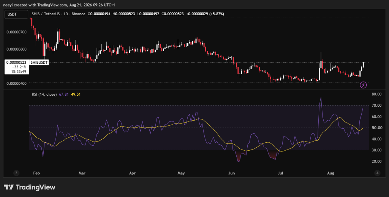
Task: Click the A auto-scale button at bottom right
Action: click(377, 173)
